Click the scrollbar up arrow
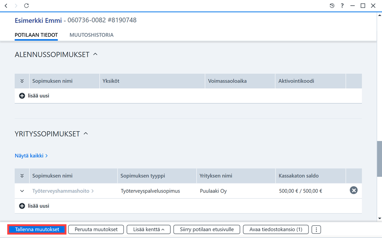This screenshot has width=382, height=238. pyautogui.click(x=380, y=15)
